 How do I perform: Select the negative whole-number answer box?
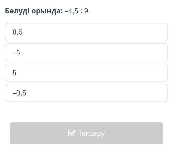[86, 52]
